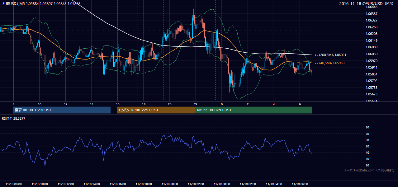The image size is (398, 187).
Task: Click the NY 22:00-07:00 JST session bar
Action: [254, 110]
